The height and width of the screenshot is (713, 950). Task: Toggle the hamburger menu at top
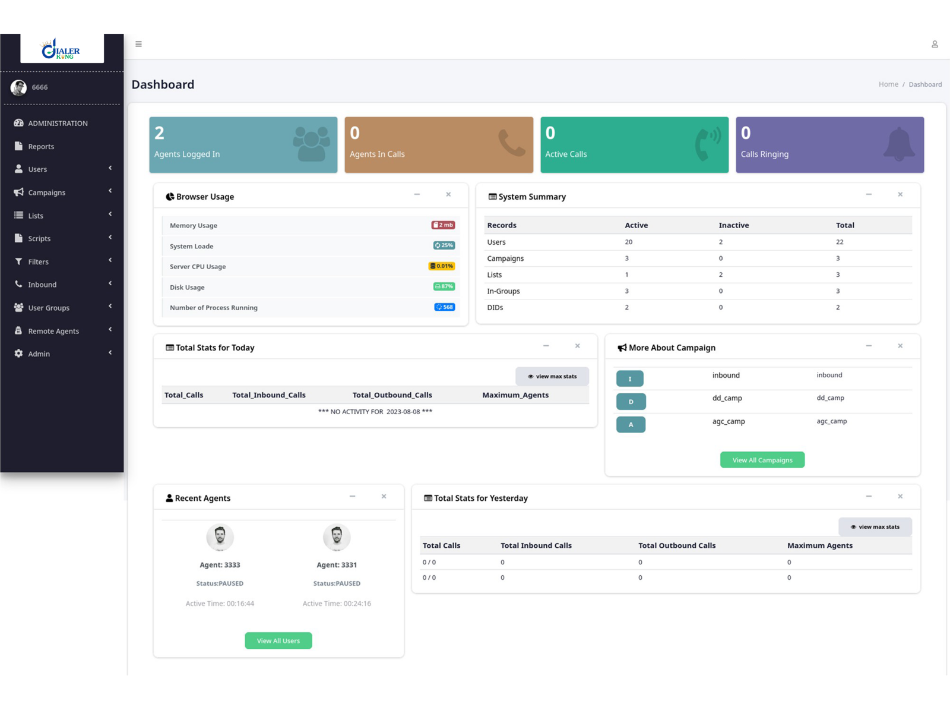(x=138, y=44)
